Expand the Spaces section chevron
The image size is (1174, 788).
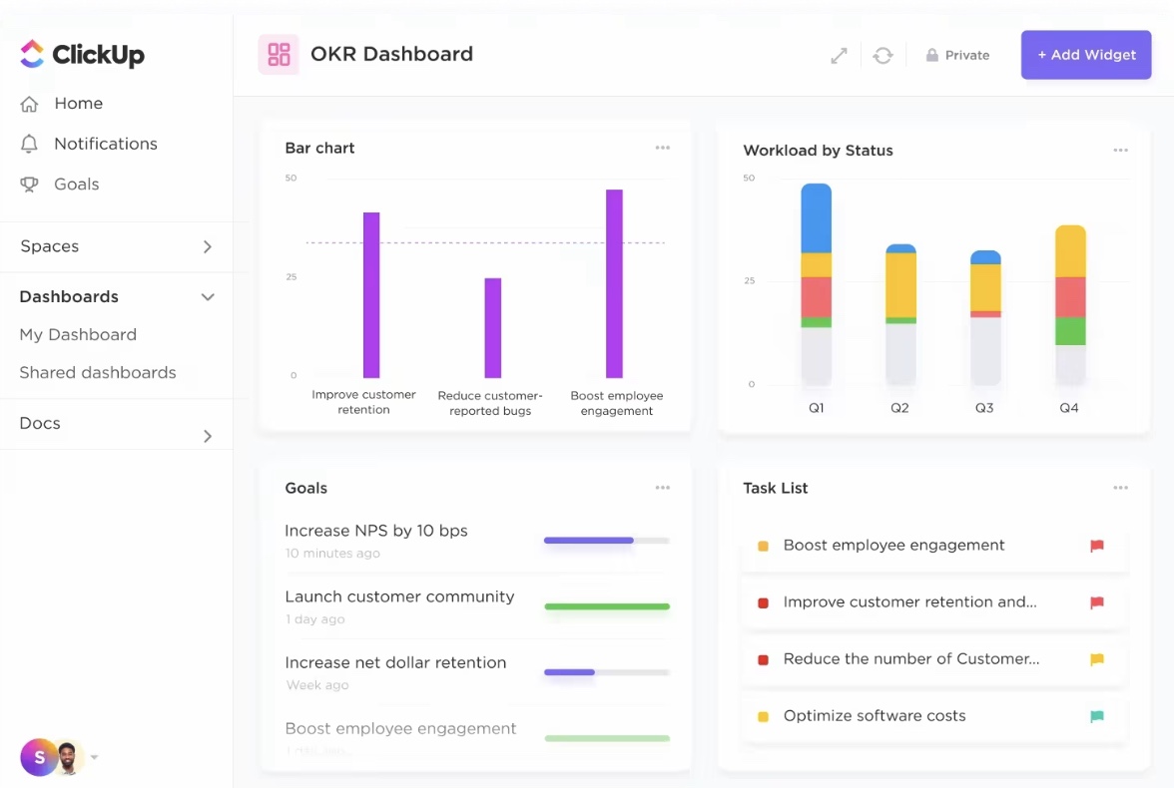208,246
